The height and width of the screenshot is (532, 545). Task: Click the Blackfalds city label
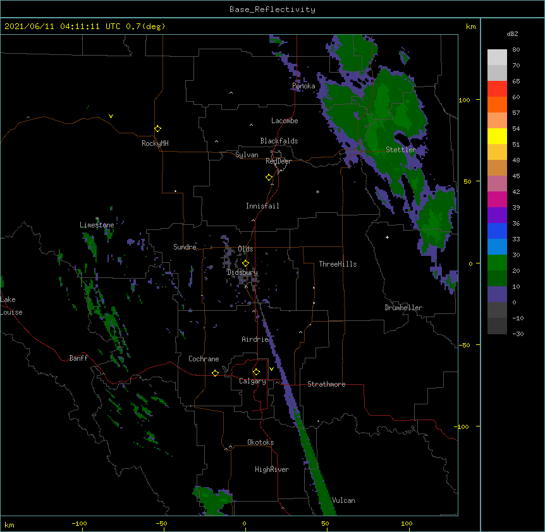pyautogui.click(x=279, y=141)
